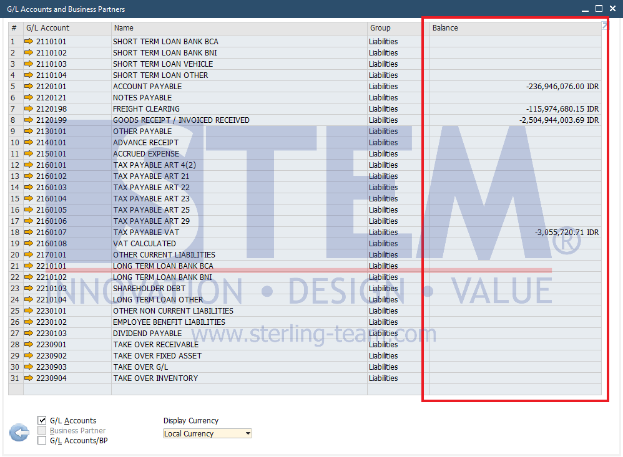Select the -3,055,720.71 IDR balance cell
Image resolution: width=623 pixels, height=457 pixels.
click(x=516, y=232)
